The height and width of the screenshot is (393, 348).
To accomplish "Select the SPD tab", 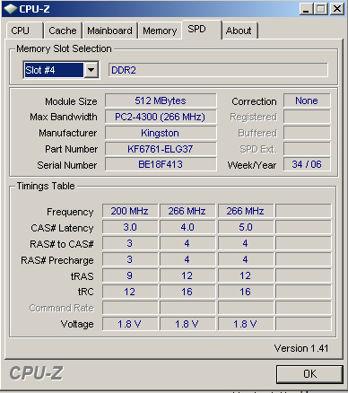I will (202, 30).
